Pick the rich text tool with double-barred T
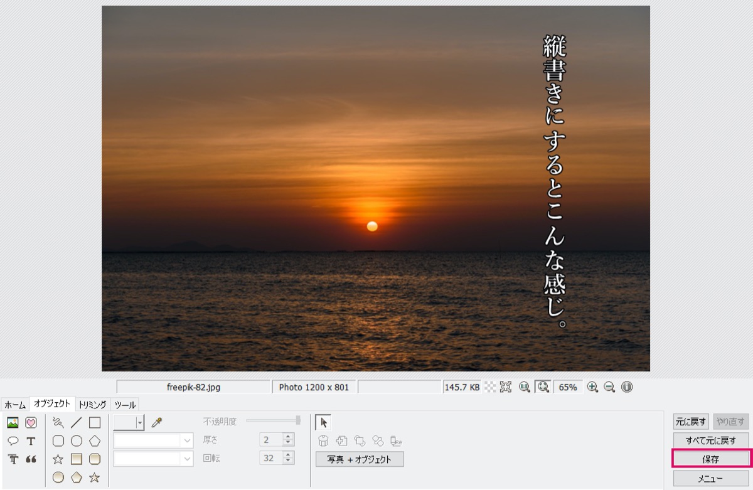The image size is (753, 490). point(13,459)
